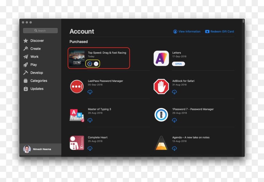Image resolution: width=264 pixels, height=182 pixels.
Task: Select Work in the sidebar
Action: point(34,56)
